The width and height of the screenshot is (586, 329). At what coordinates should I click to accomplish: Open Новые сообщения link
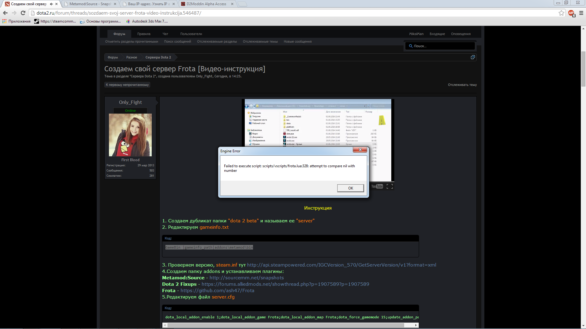(x=298, y=41)
